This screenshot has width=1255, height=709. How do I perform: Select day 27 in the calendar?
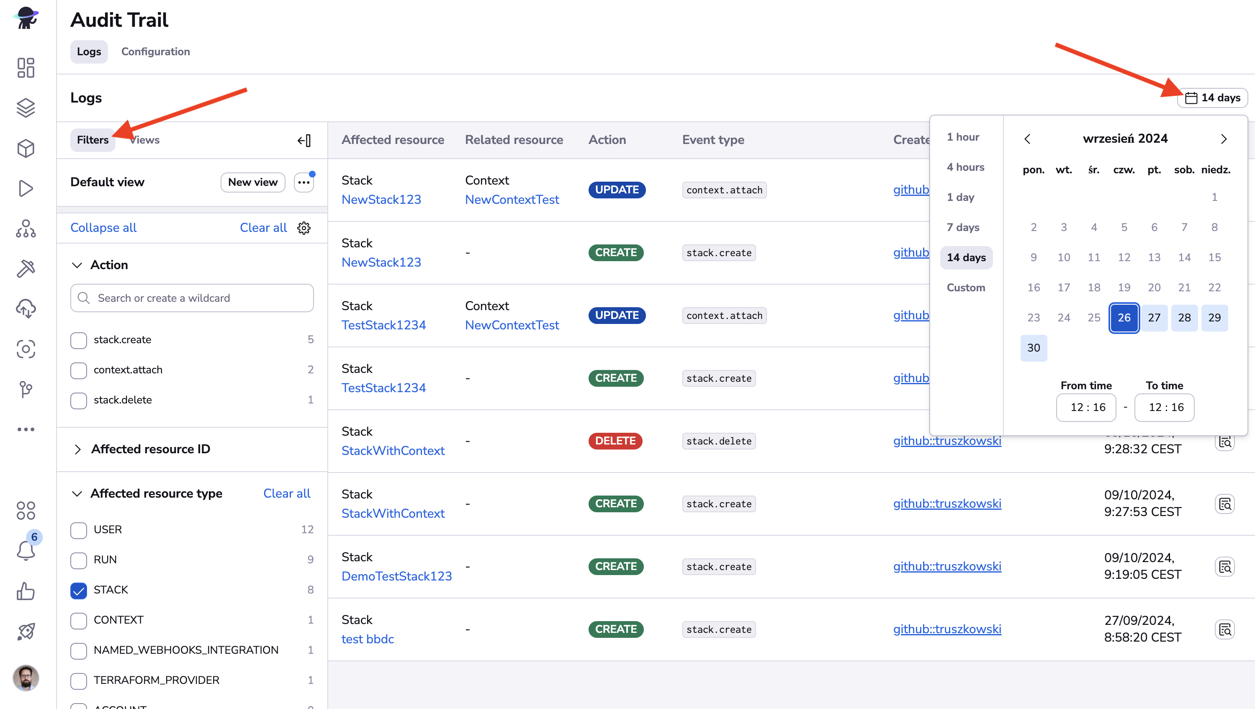(1154, 318)
